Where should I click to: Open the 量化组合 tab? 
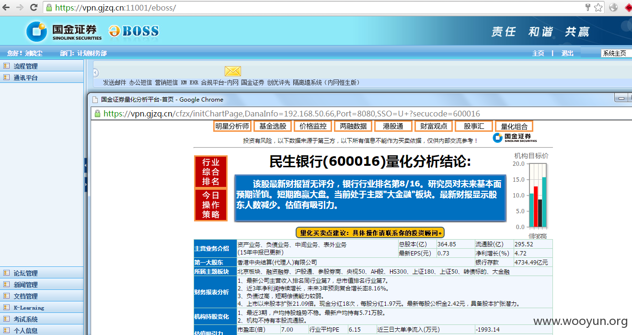point(514,126)
